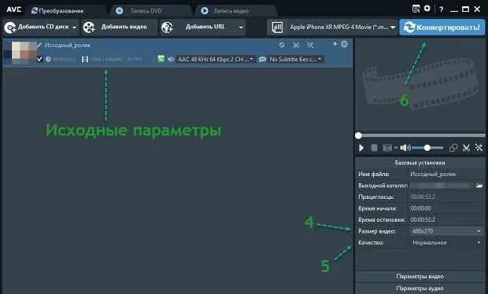Click the Базовые установки section header

pos(420,163)
